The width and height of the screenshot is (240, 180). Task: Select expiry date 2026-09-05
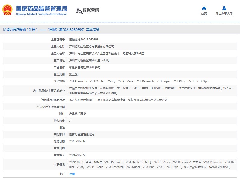77,155
